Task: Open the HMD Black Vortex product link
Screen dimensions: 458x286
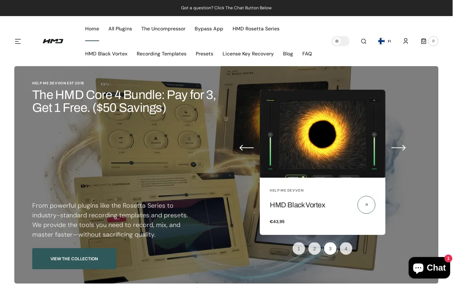Action: click(297, 205)
